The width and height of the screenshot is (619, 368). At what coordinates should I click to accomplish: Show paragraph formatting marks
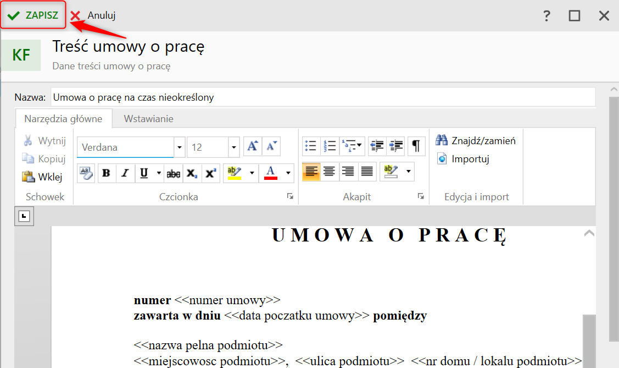[x=416, y=146]
